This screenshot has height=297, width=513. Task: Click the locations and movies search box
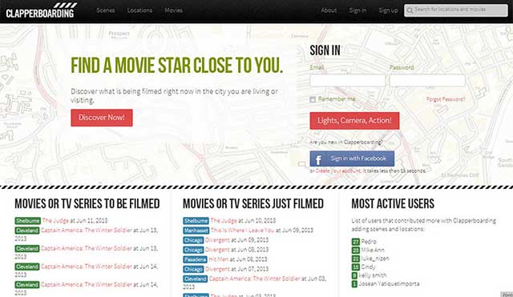click(456, 10)
